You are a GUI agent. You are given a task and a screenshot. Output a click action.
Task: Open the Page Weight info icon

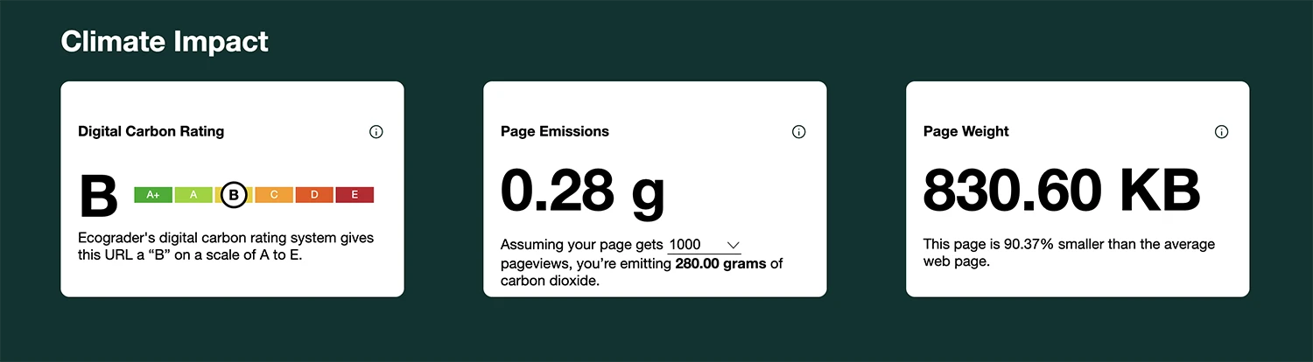click(x=1221, y=132)
